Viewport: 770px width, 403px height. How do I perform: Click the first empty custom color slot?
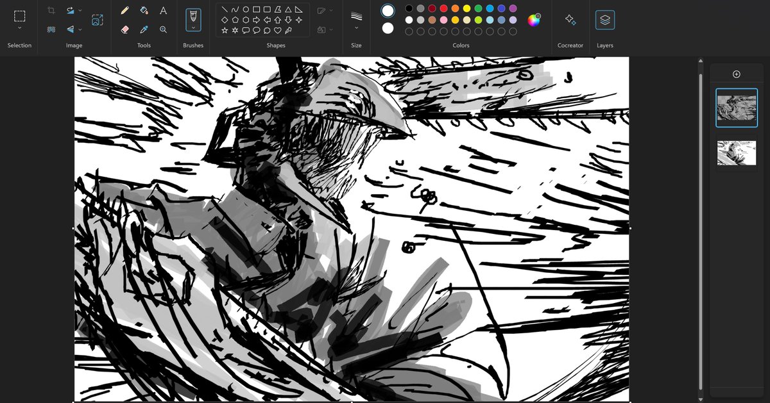coord(409,31)
